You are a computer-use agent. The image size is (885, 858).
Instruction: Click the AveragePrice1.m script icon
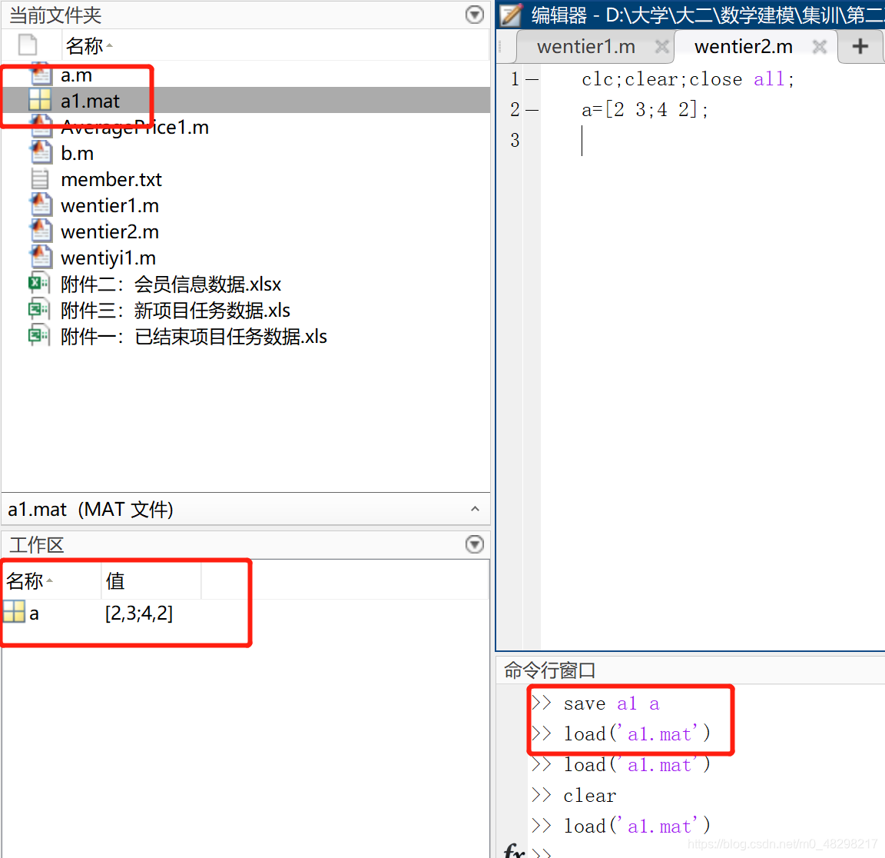click(41, 127)
